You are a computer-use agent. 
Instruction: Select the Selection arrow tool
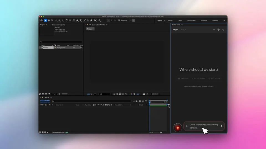pos(45,20)
